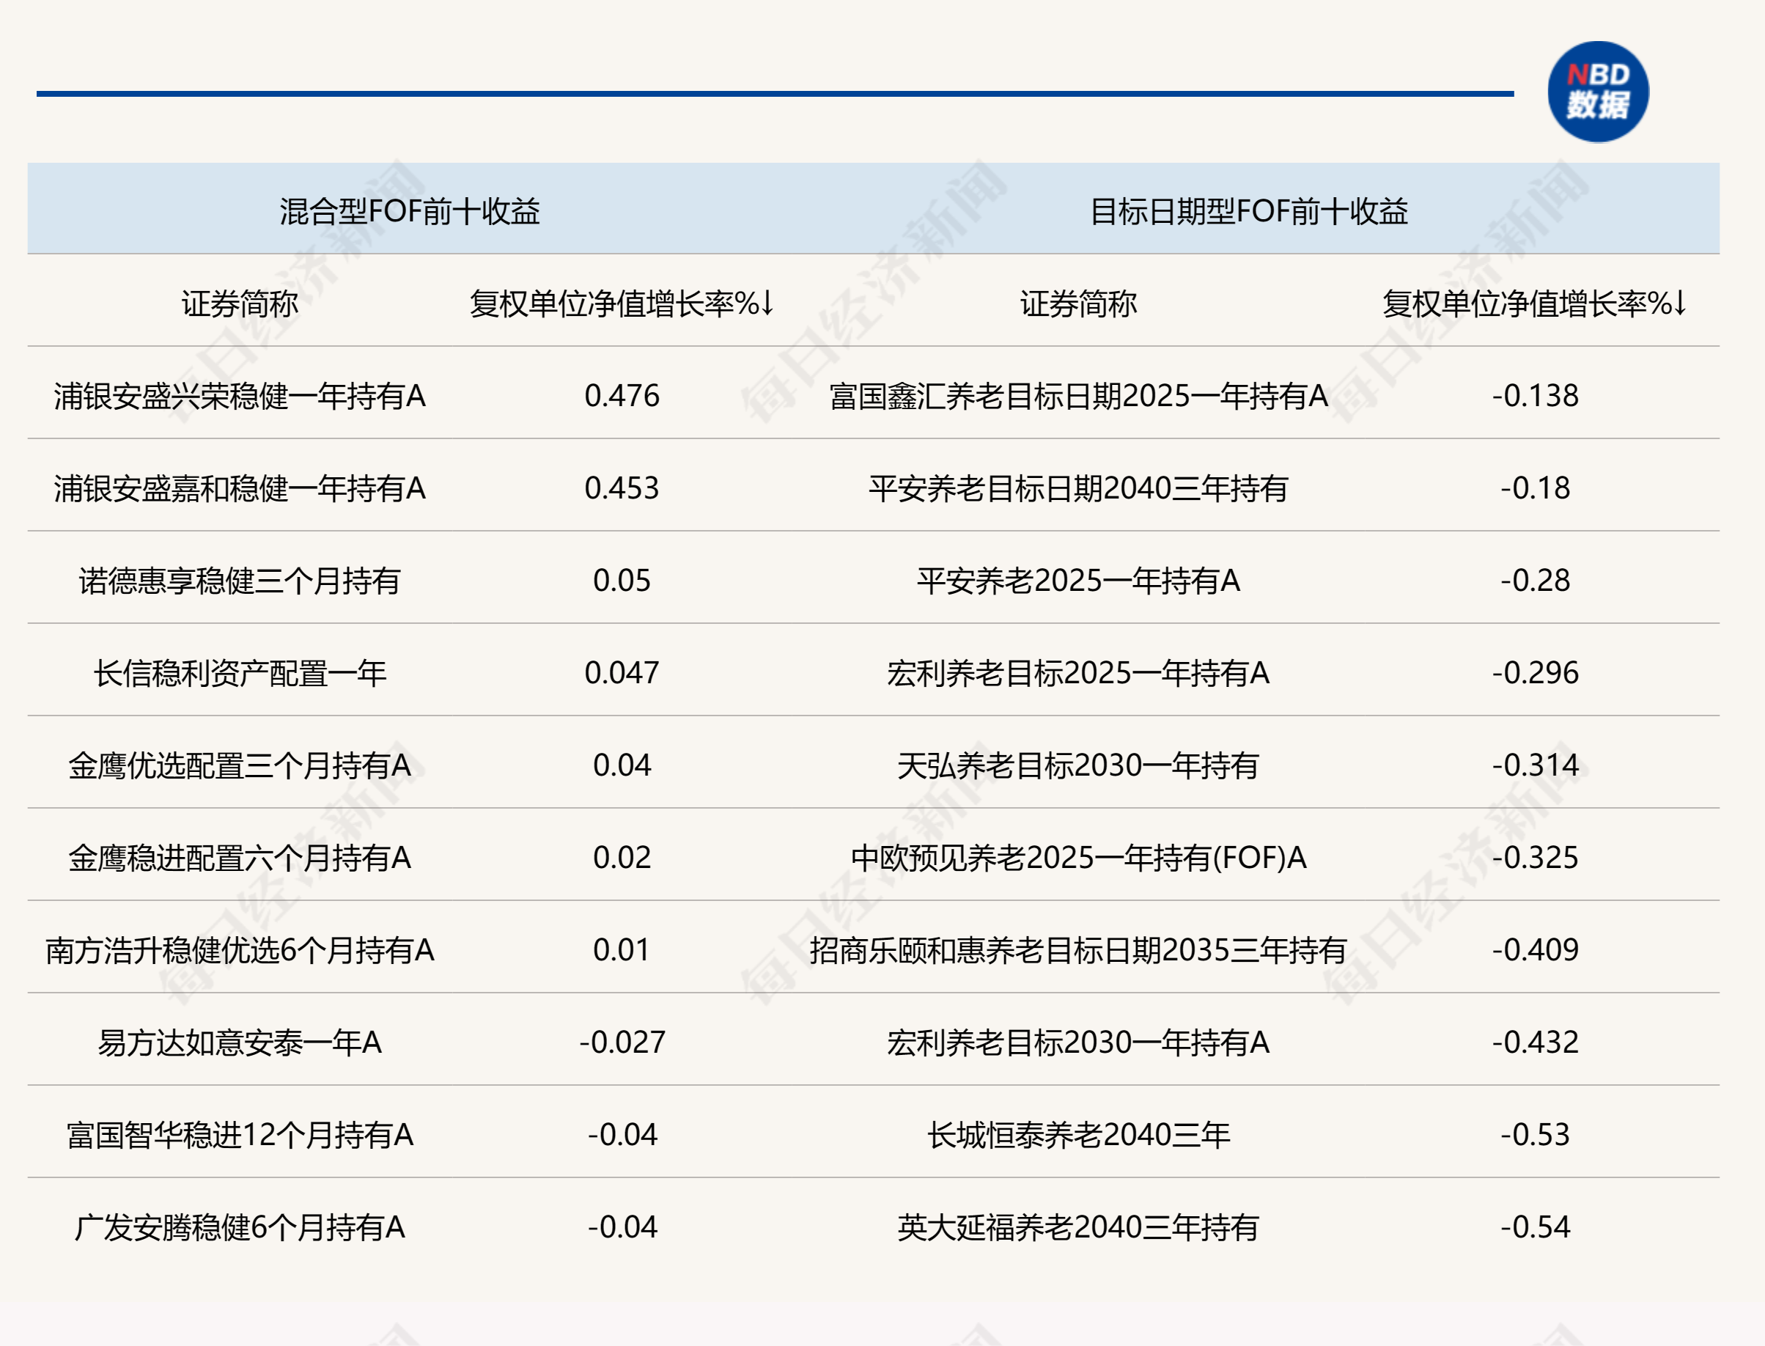The width and height of the screenshot is (1765, 1346).
Task: Click the value 0.02
Action: coord(622,858)
